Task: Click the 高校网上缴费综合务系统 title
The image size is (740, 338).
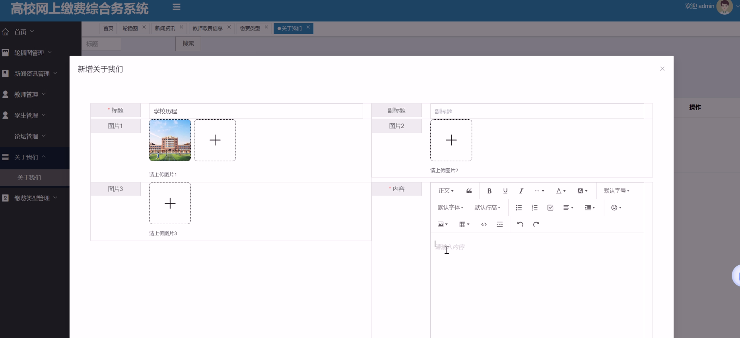Action: pos(80,8)
